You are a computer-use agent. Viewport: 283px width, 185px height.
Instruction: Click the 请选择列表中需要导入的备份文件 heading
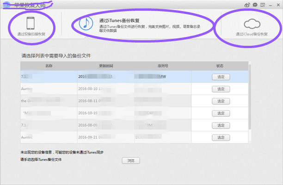[56, 56]
